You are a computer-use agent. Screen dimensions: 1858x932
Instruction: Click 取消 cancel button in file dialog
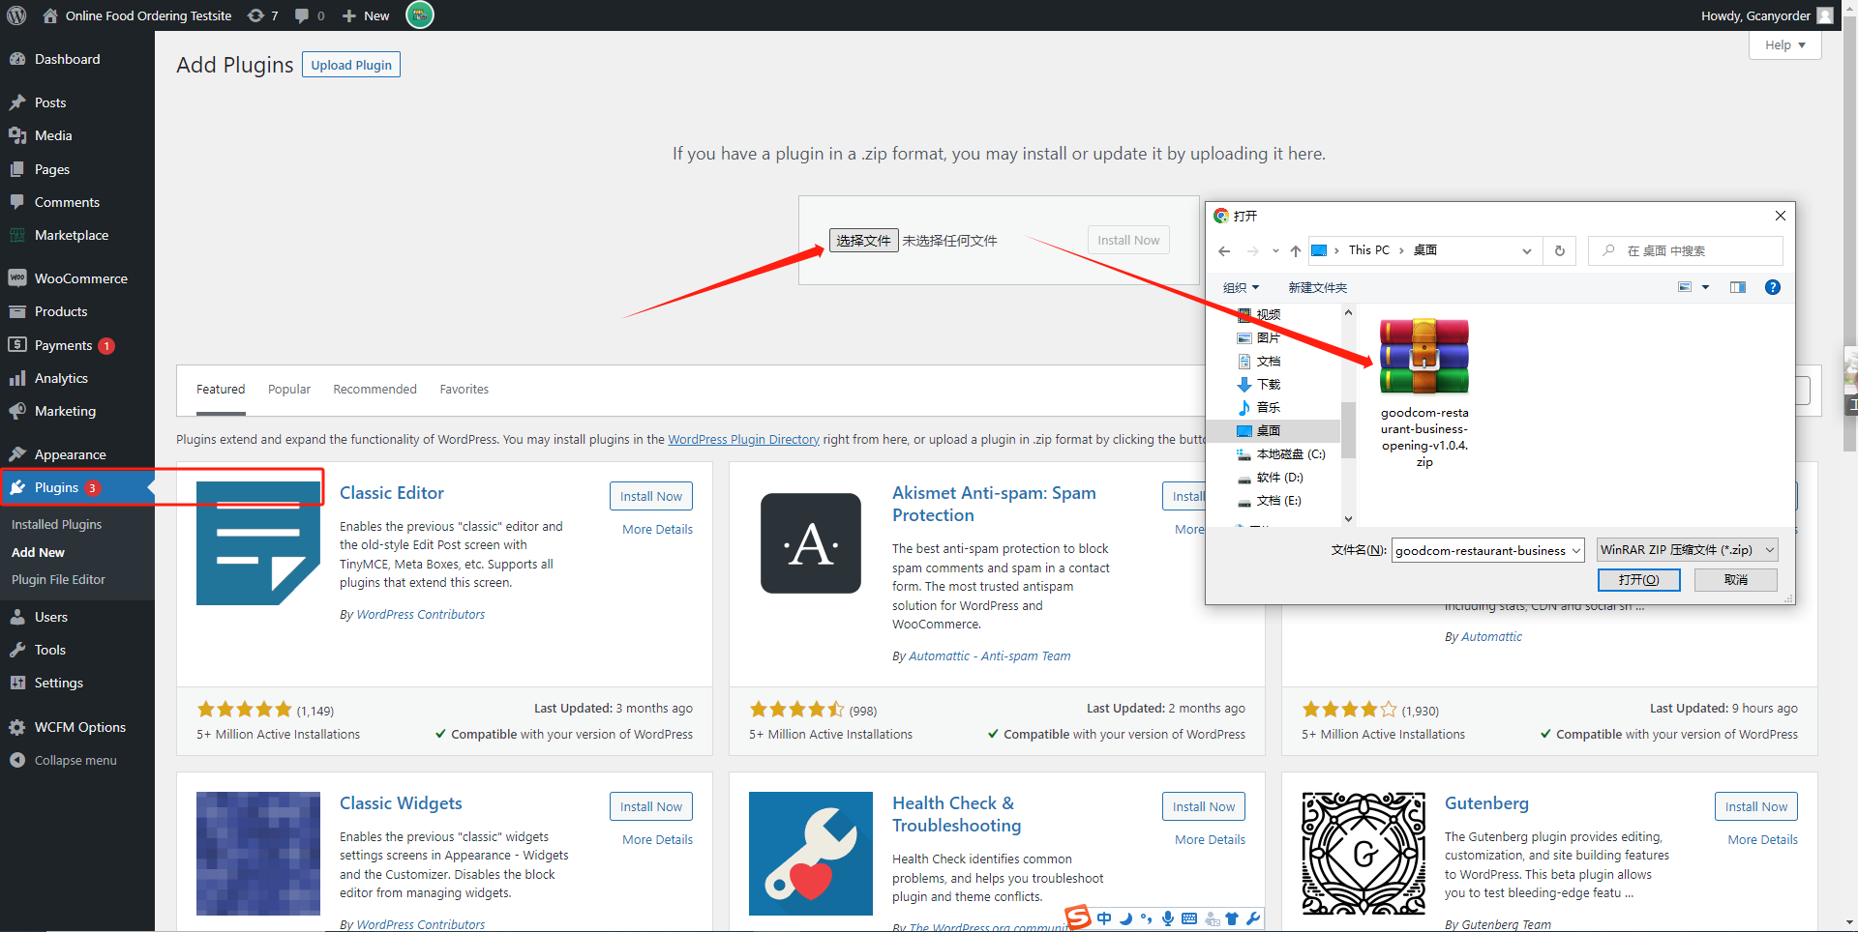pyautogui.click(x=1736, y=580)
